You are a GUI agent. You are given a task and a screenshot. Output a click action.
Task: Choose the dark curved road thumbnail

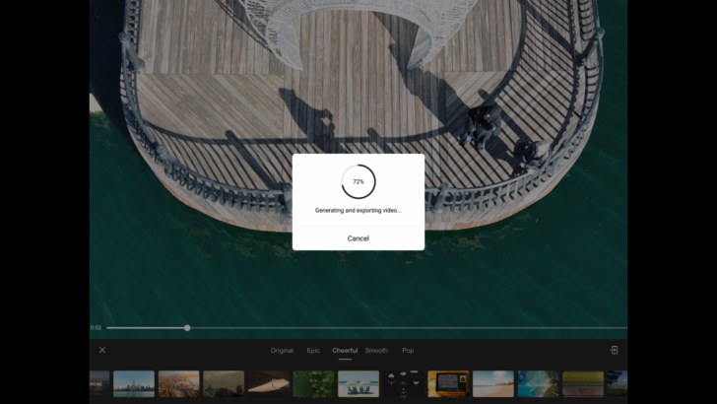click(269, 383)
